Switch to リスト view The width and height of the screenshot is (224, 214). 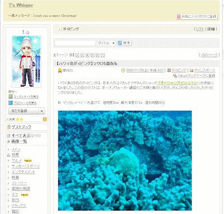[200, 29]
